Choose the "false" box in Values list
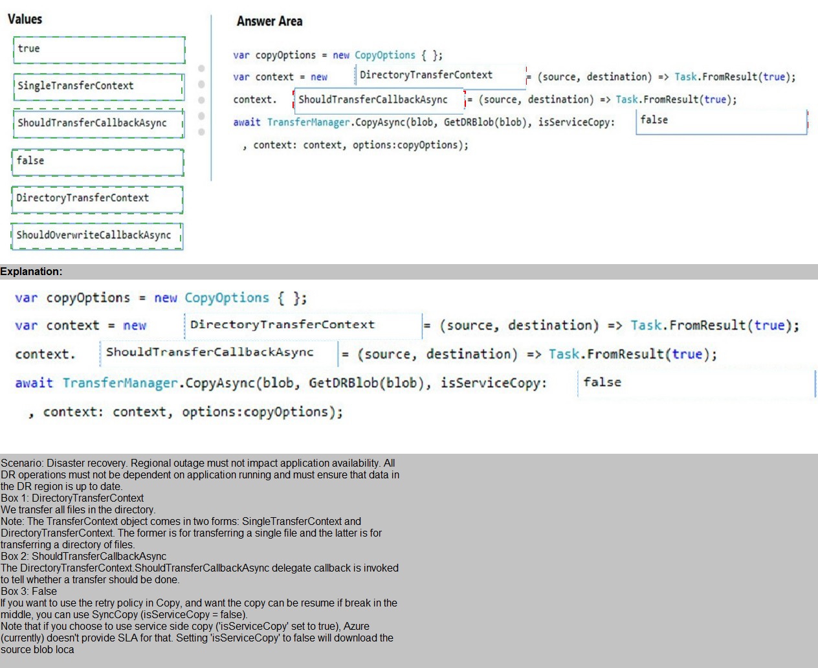818x668 pixels. pyautogui.click(x=98, y=162)
